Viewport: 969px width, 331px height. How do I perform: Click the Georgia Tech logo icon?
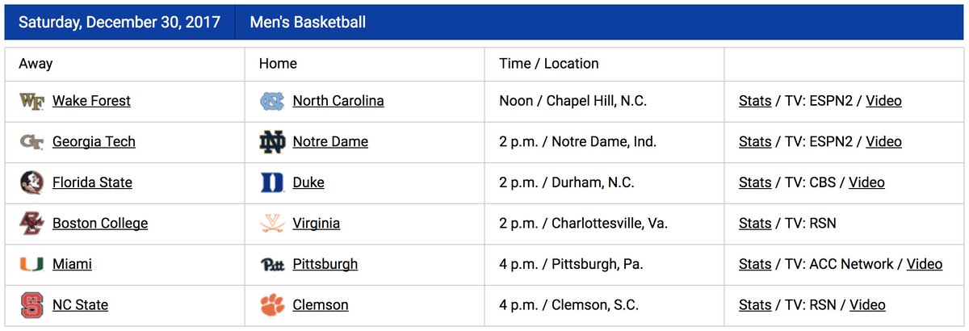click(31, 142)
